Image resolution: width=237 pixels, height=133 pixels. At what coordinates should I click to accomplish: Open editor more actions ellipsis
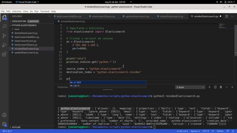(x=232, y=16)
